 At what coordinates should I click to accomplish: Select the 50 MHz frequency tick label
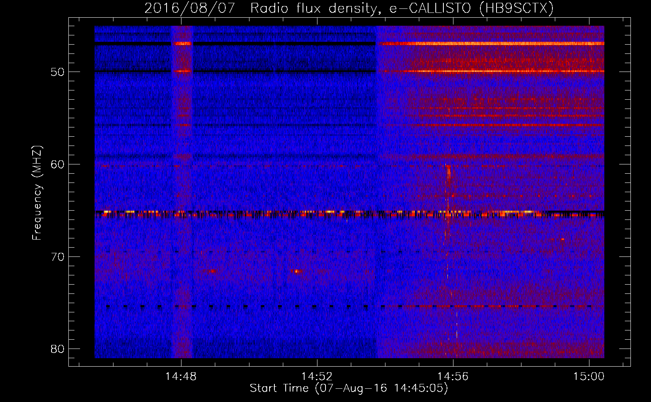(58, 72)
